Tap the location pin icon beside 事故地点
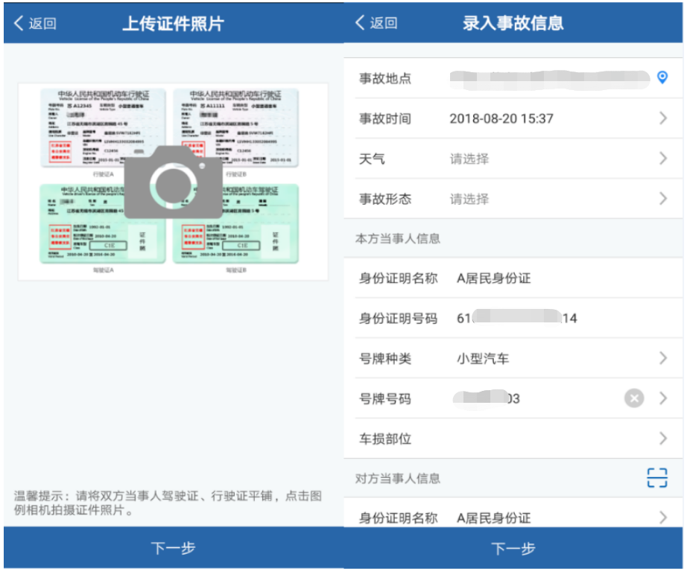687x574 pixels. pyautogui.click(x=663, y=77)
